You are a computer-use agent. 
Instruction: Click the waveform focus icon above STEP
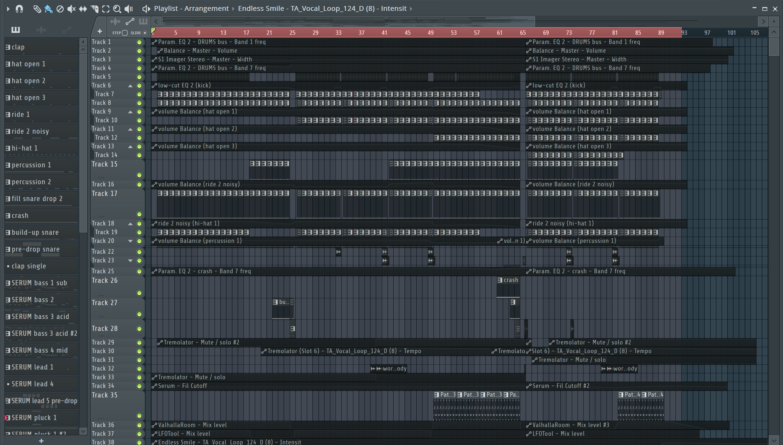click(x=115, y=21)
